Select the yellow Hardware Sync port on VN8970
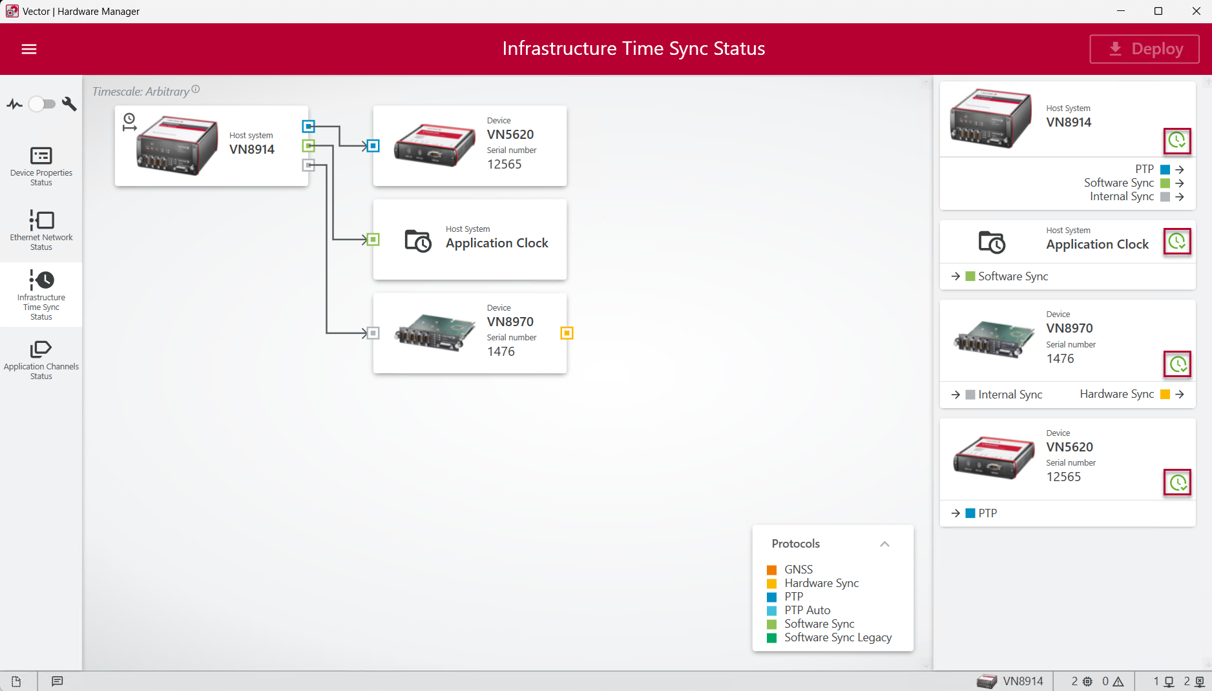Image resolution: width=1212 pixels, height=691 pixels. [x=567, y=333]
